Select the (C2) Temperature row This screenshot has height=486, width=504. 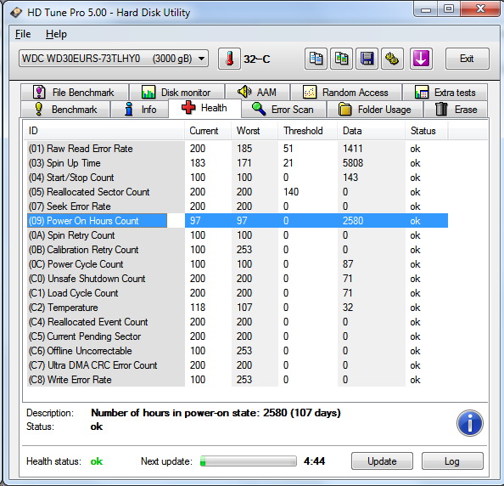(238, 308)
